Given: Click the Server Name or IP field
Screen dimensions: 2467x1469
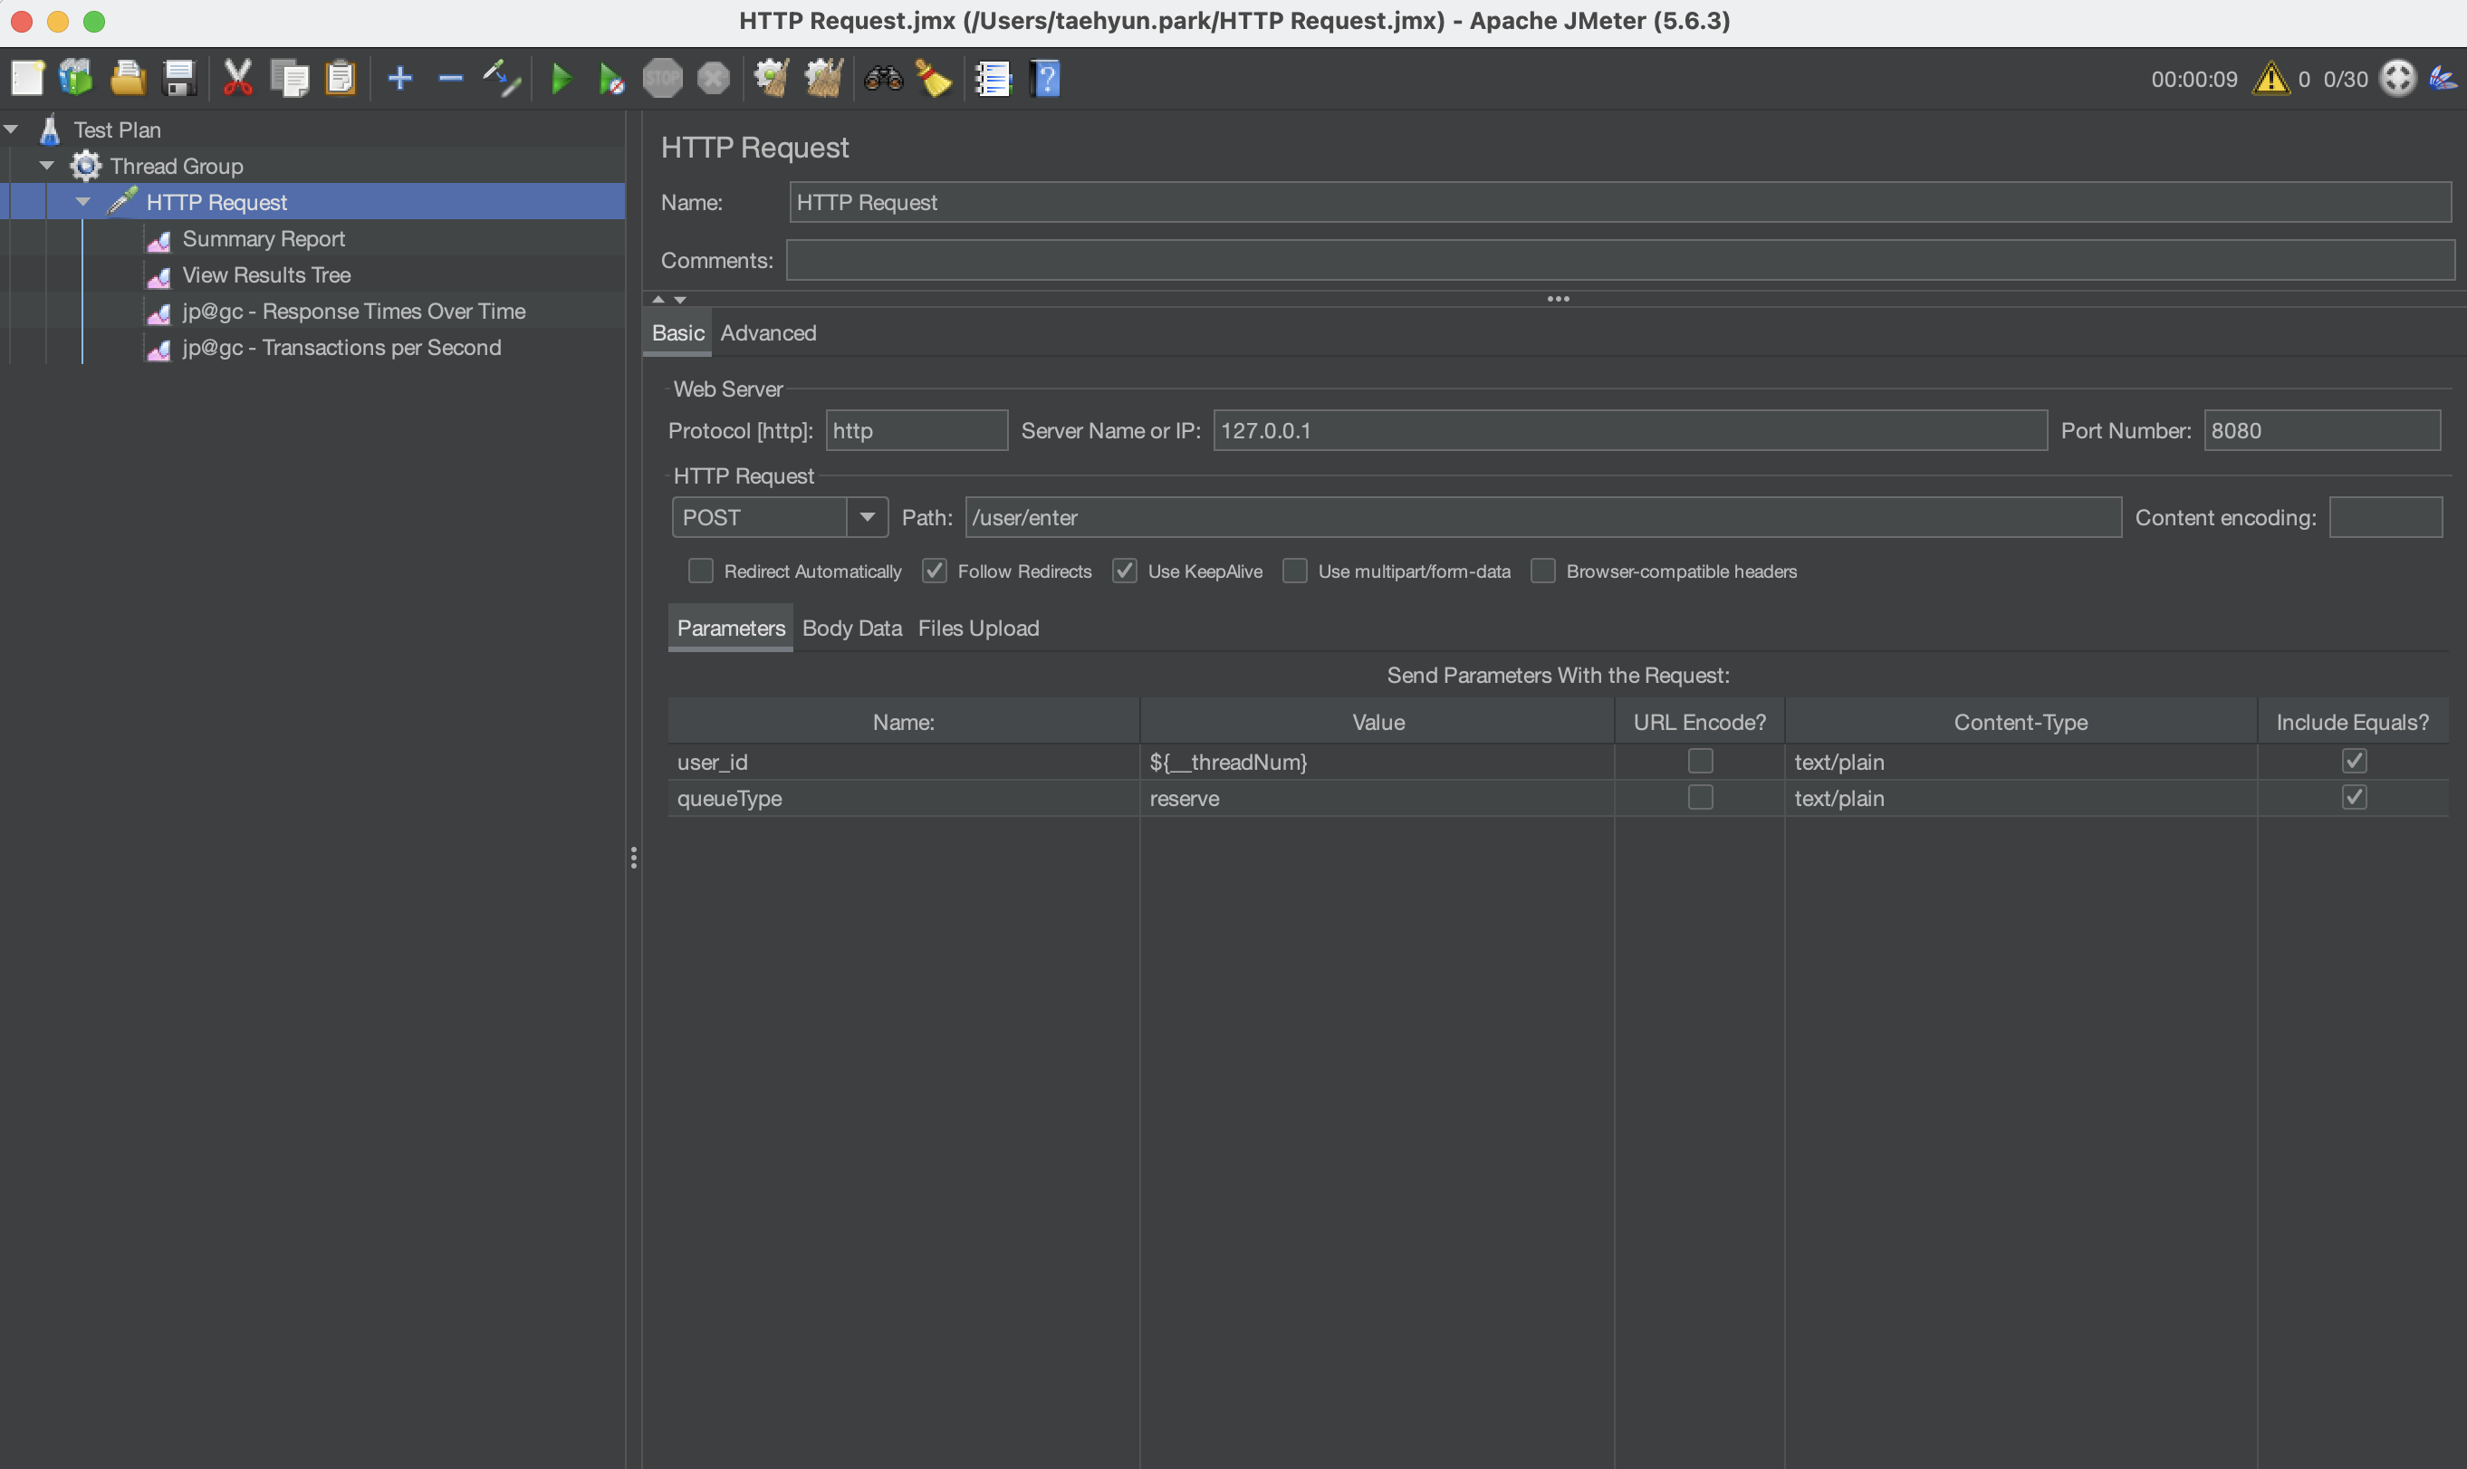Looking at the screenshot, I should click(1630, 430).
